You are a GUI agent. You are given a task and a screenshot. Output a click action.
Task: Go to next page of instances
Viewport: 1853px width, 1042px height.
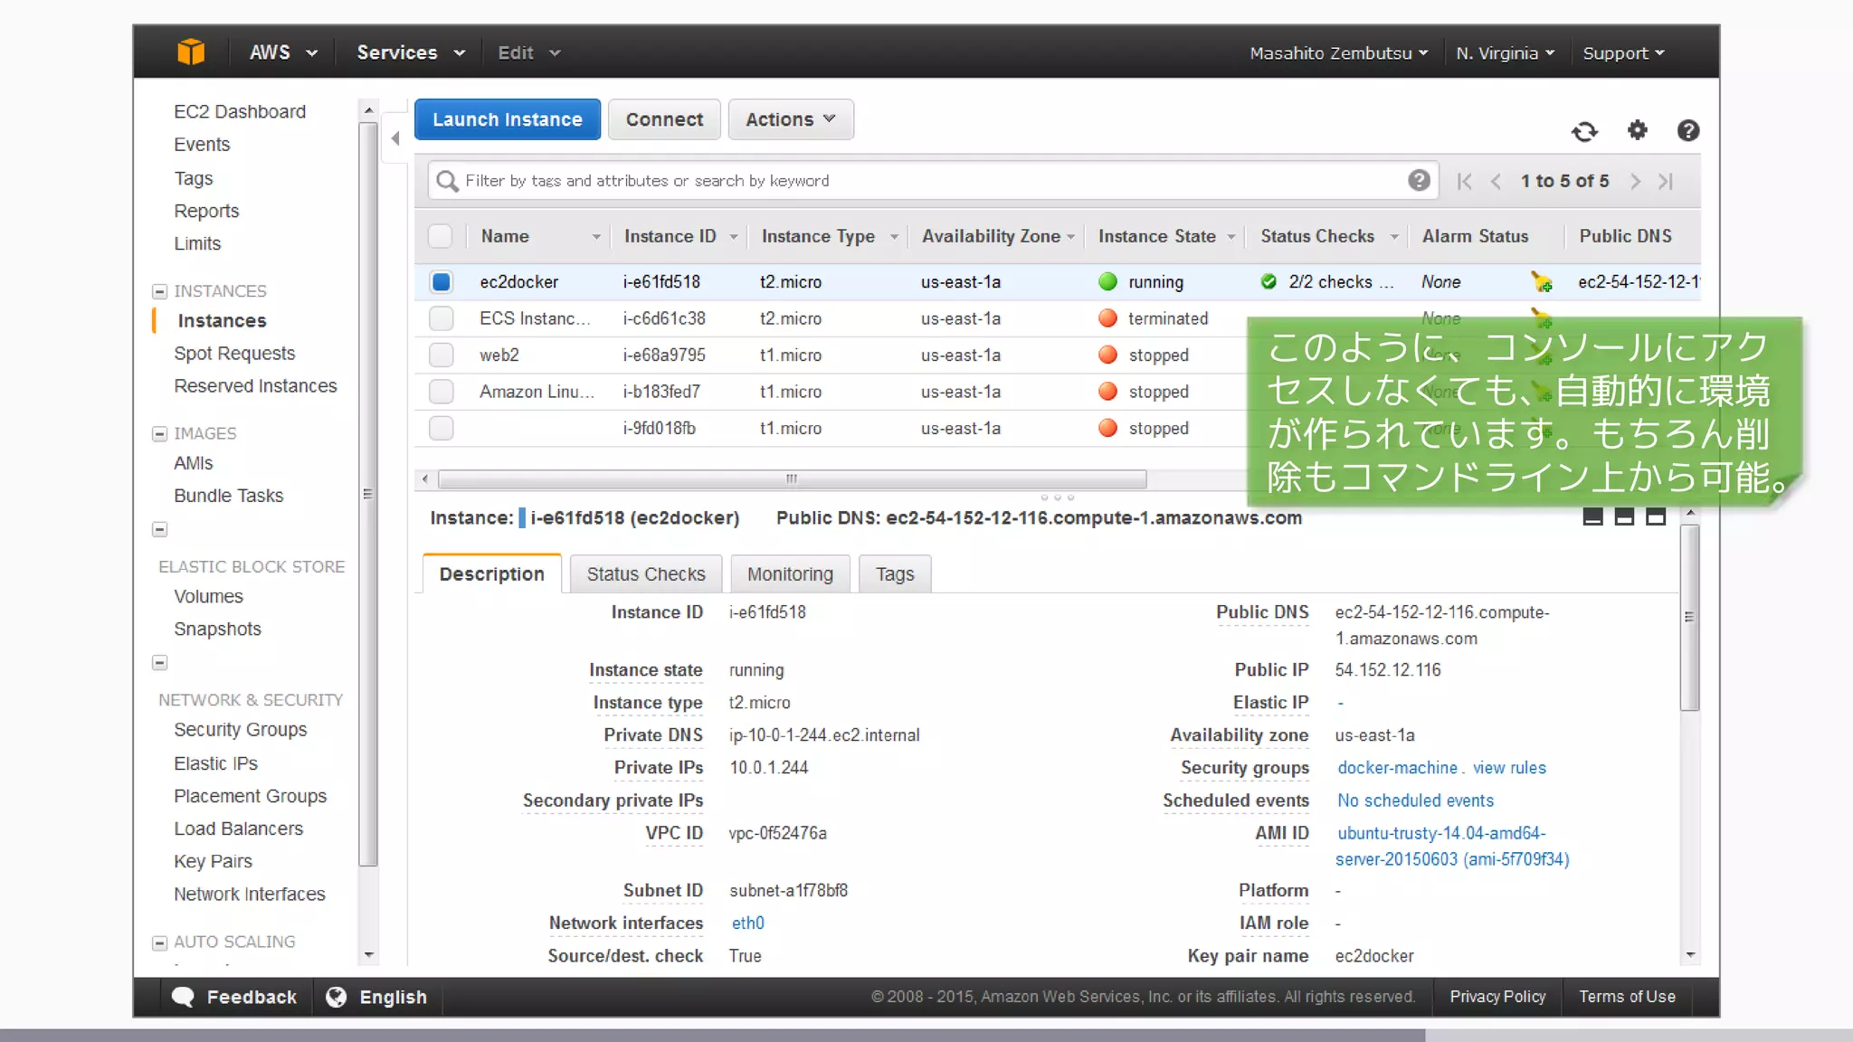coord(1635,182)
